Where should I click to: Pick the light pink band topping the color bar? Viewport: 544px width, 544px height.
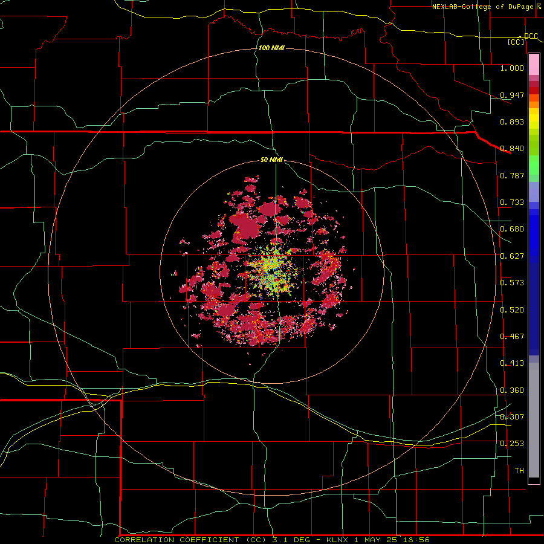[x=534, y=65]
